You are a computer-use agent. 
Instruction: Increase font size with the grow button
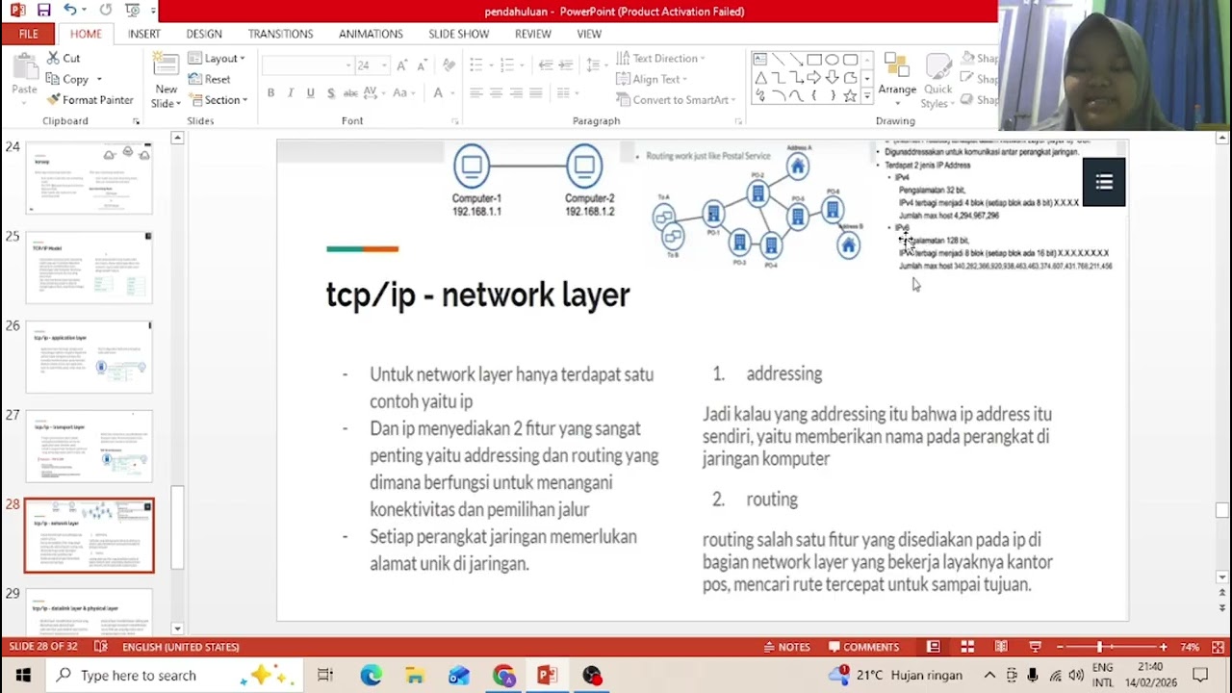pos(401,65)
